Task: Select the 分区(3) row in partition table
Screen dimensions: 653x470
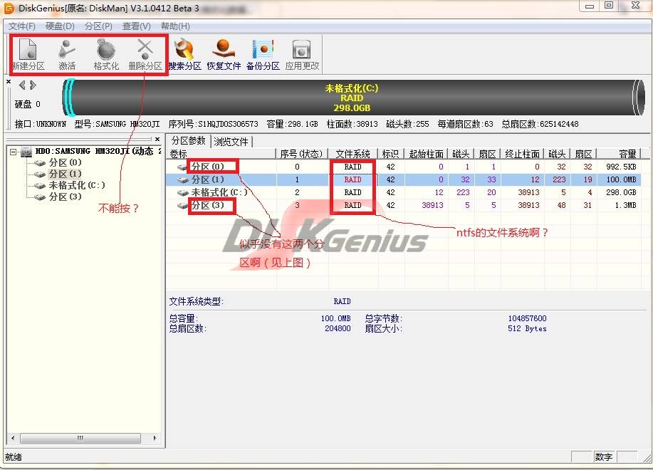Action: [x=403, y=205]
